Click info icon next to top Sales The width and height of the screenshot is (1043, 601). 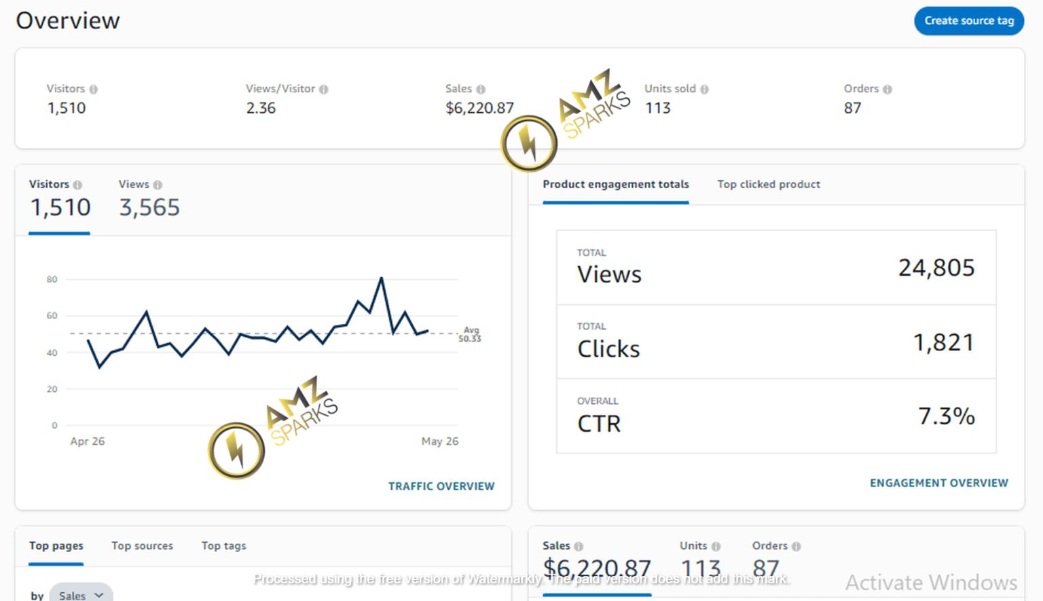click(481, 89)
